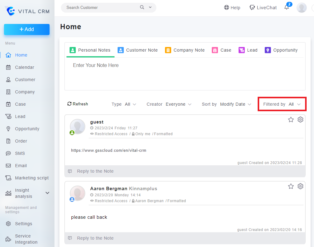Open the gsscloud vital-crm link
Screen dimensions: 314x247
pos(109,151)
